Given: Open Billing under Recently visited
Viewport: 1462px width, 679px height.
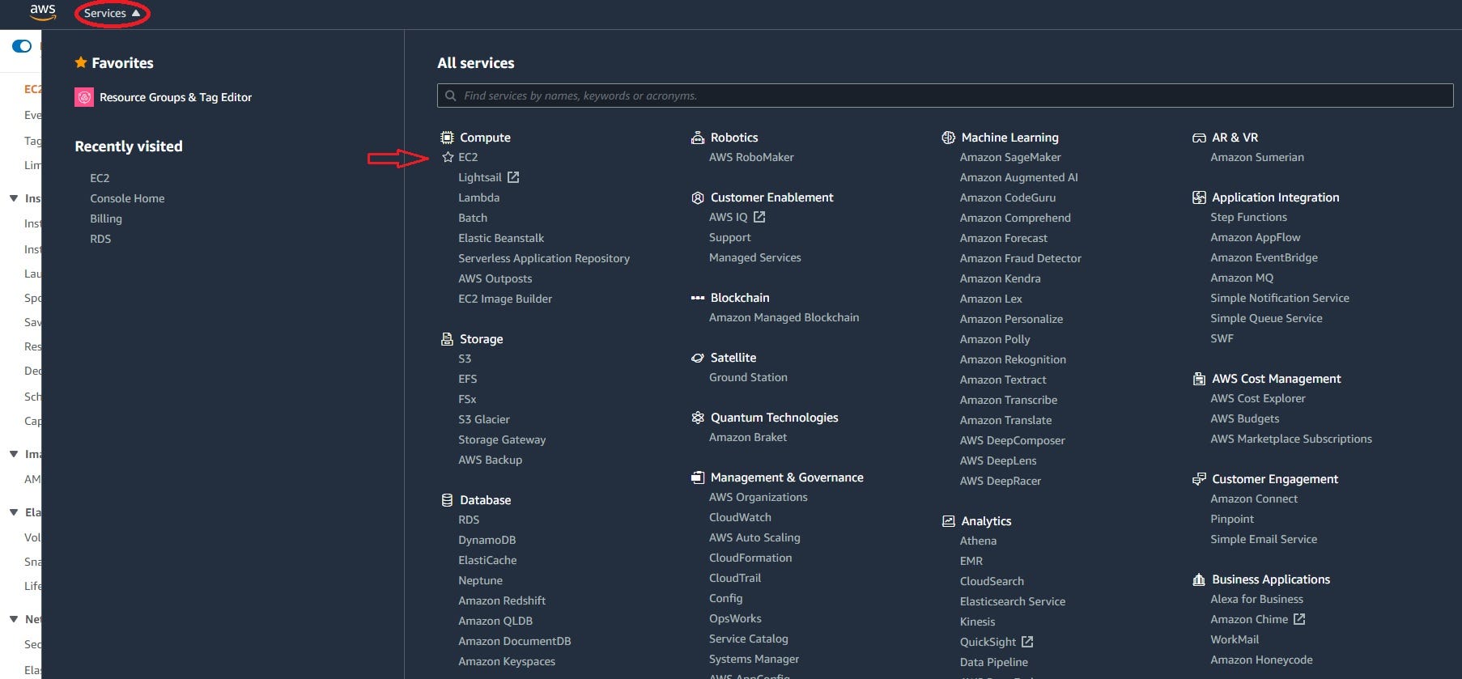Looking at the screenshot, I should tap(106, 219).
